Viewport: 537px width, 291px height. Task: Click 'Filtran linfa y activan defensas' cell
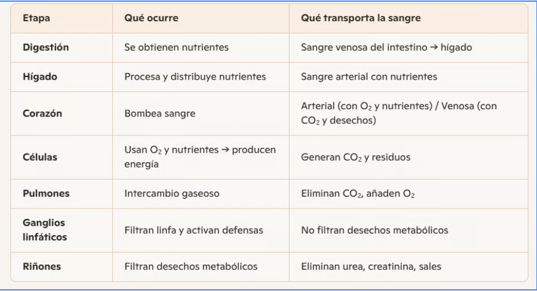[x=193, y=230]
